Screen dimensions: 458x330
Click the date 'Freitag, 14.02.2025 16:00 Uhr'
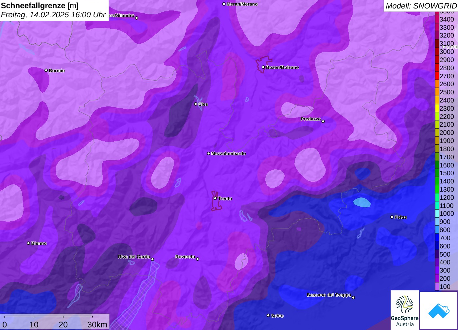[x=53, y=15]
